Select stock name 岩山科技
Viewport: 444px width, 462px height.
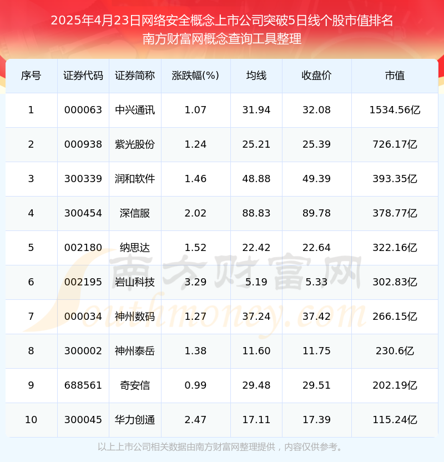[x=135, y=282]
